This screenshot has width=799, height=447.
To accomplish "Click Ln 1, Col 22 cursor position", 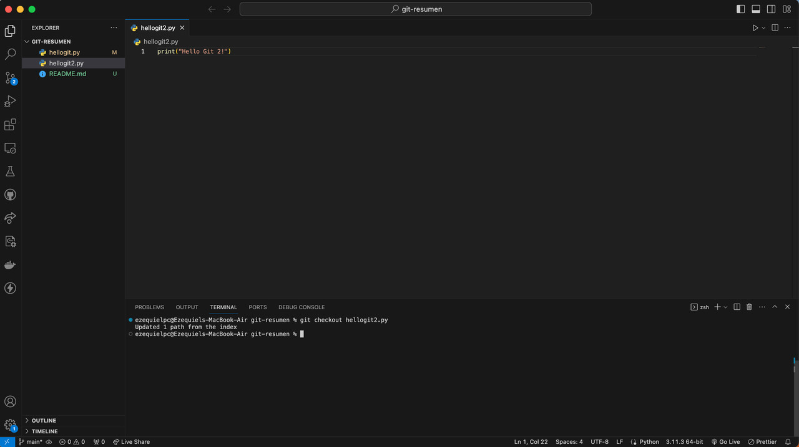I will 531,442.
